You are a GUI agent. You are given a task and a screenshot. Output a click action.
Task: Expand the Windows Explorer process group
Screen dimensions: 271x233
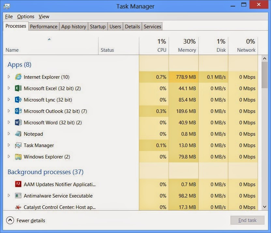(9, 157)
